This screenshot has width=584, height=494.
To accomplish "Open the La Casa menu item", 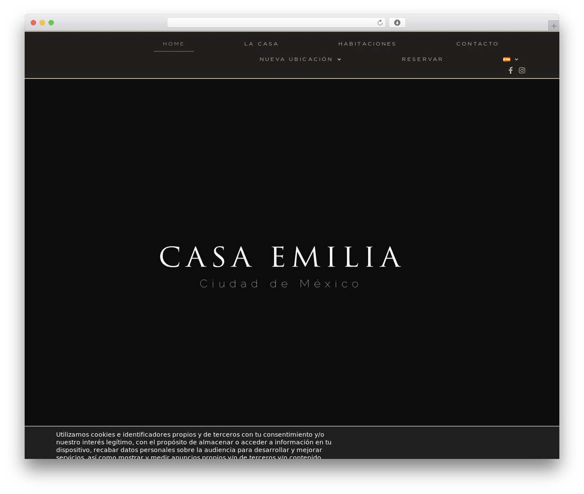I will 261,44.
